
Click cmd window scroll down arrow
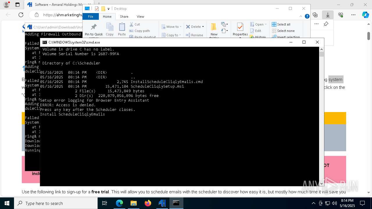point(321,183)
